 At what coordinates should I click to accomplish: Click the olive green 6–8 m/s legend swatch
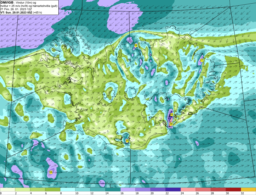coord(53,189)
